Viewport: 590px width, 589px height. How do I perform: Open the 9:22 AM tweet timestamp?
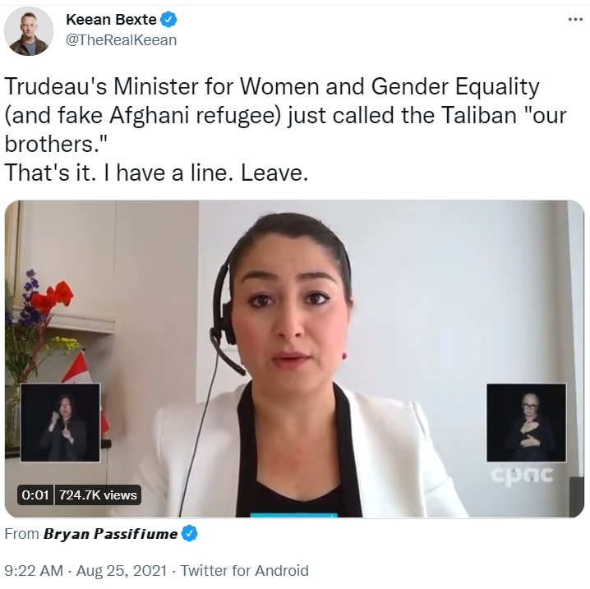[x=34, y=571]
